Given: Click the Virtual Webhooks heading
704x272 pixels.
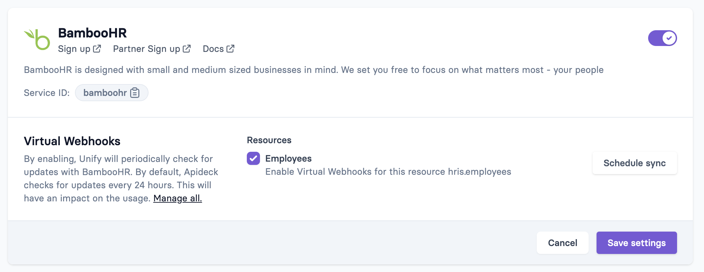Looking at the screenshot, I should point(72,141).
